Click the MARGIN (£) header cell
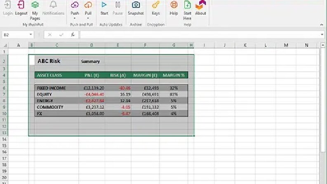Viewport: 327px width, 184px height. 146,75
